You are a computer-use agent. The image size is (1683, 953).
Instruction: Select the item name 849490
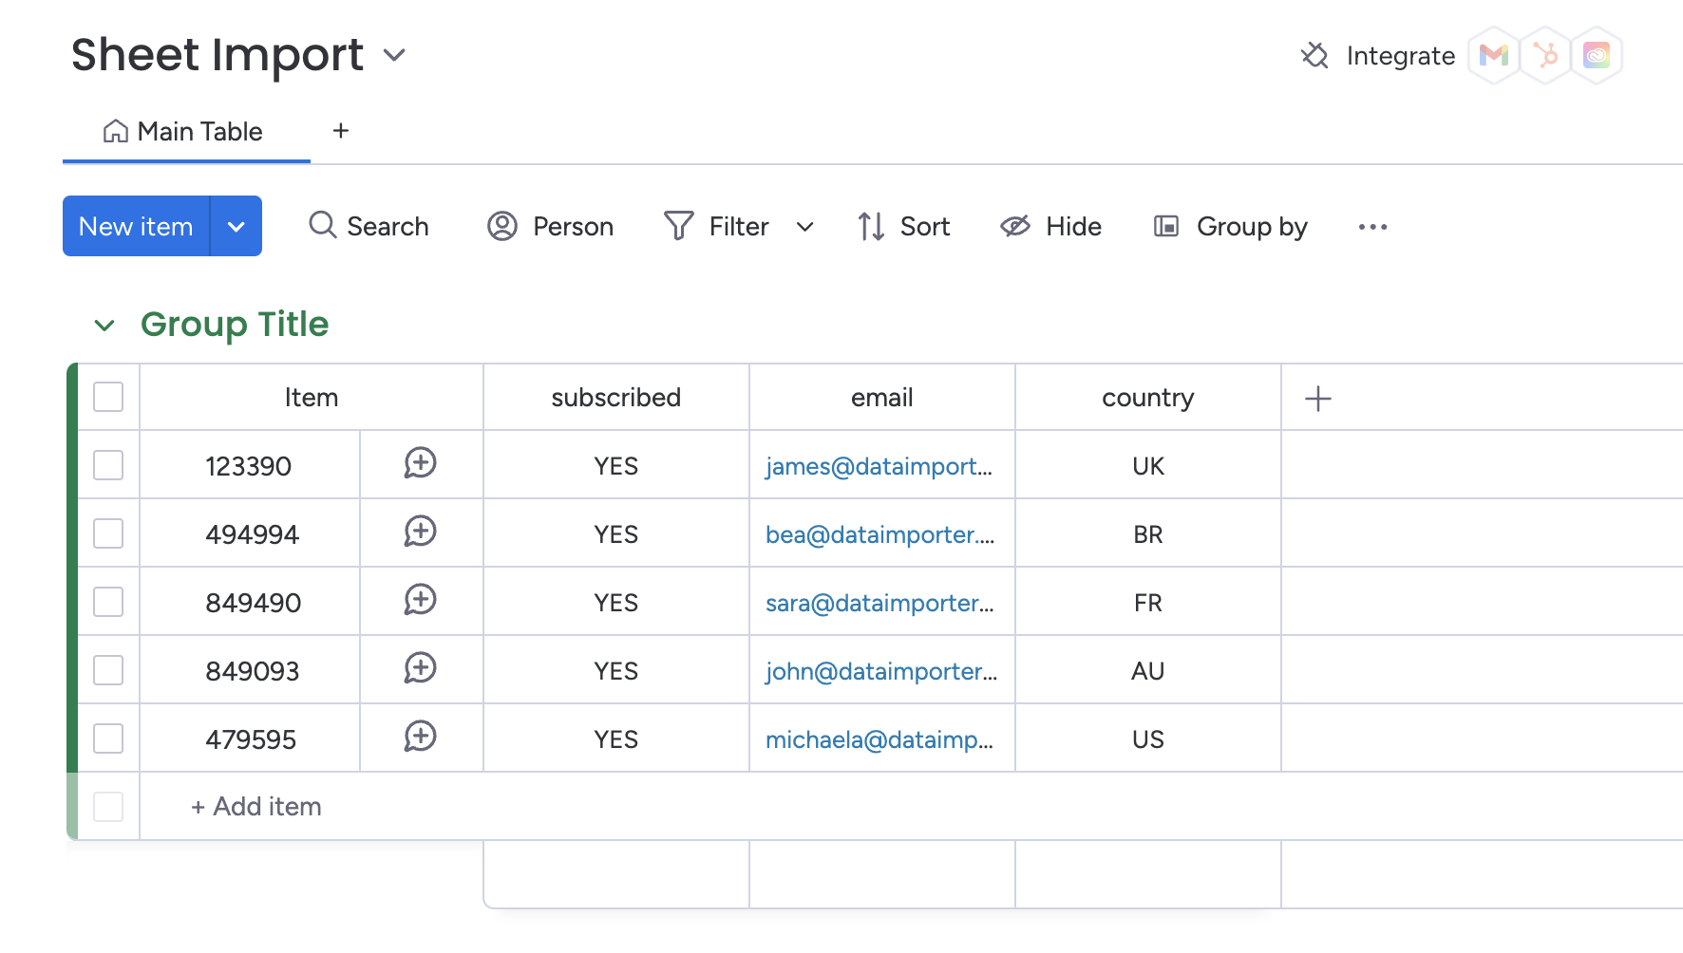pyautogui.click(x=254, y=603)
